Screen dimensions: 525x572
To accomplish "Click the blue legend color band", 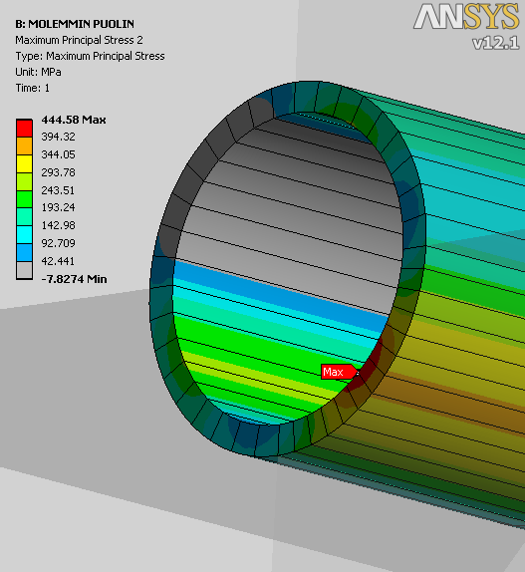I will (24, 252).
